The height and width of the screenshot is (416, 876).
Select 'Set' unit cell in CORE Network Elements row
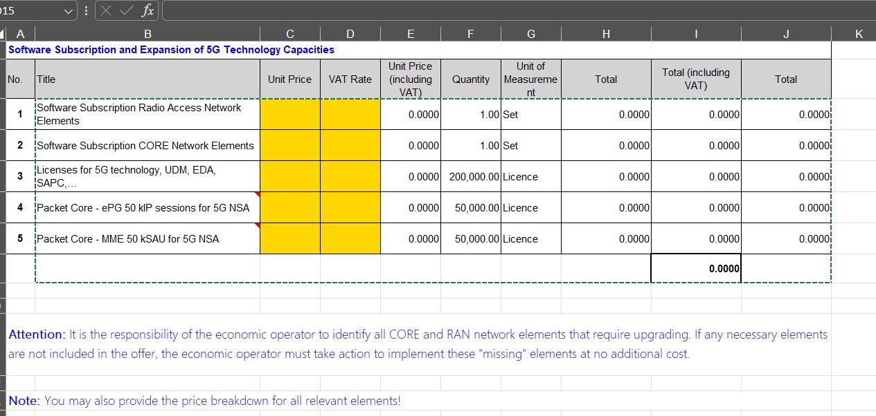click(x=531, y=145)
